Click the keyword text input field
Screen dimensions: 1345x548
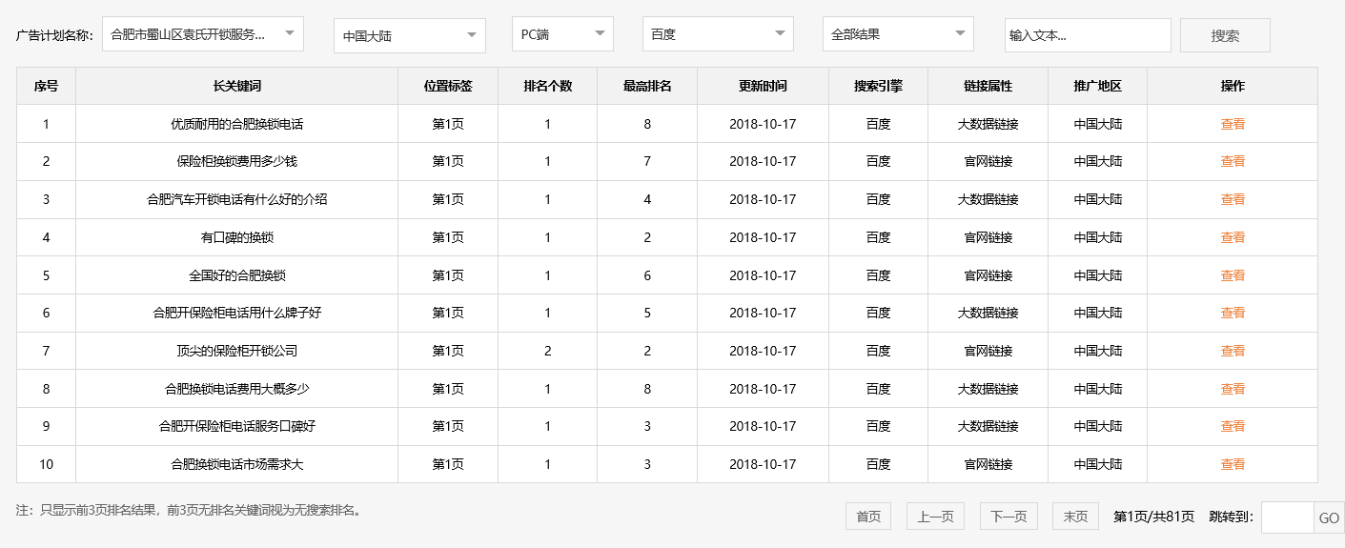tap(1087, 35)
